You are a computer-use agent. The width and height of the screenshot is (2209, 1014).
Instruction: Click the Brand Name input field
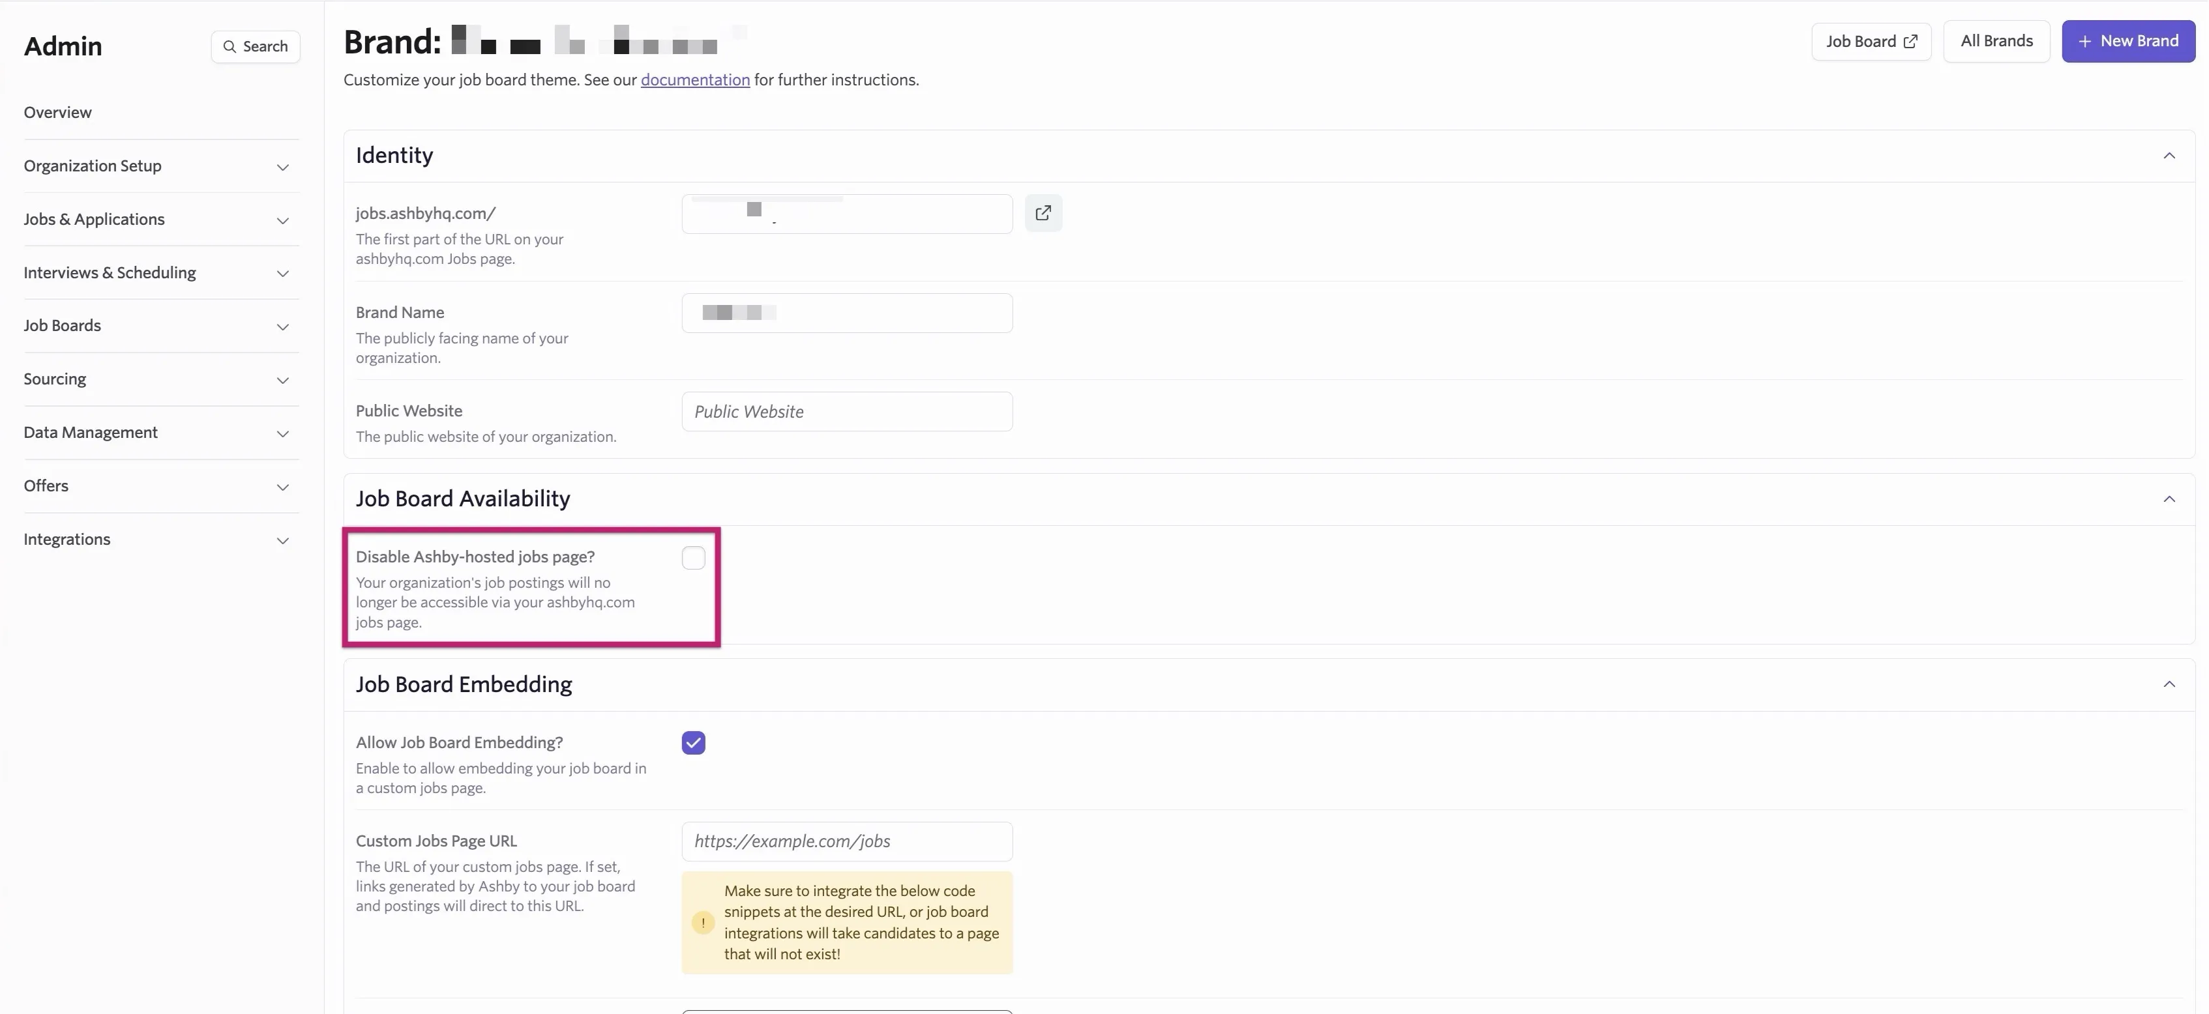(846, 313)
